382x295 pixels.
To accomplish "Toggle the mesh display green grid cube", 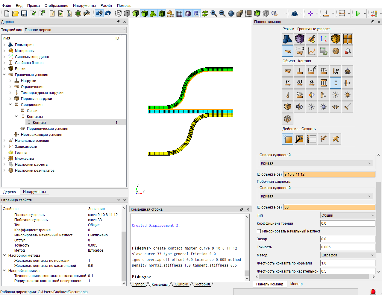I will click(162, 13).
